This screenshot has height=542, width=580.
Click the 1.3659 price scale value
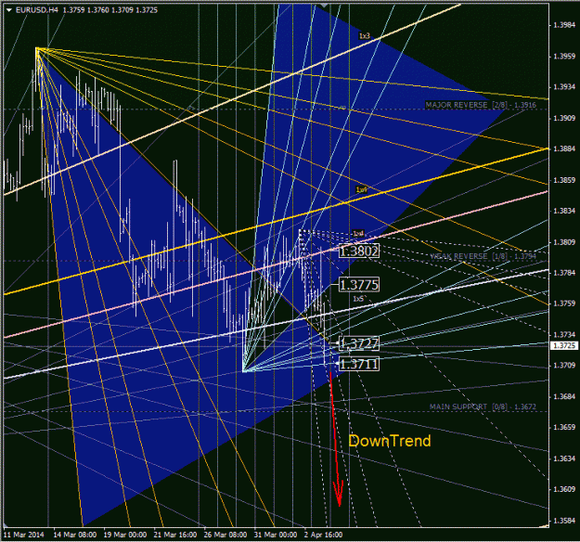pyautogui.click(x=564, y=427)
